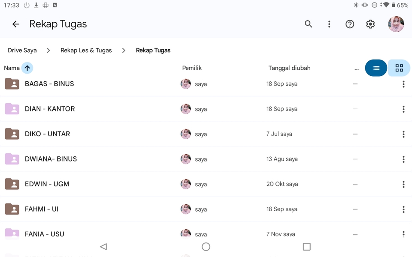Image resolution: width=412 pixels, height=257 pixels.
Task: Open header overflow menu with three dots
Action: coord(329,24)
